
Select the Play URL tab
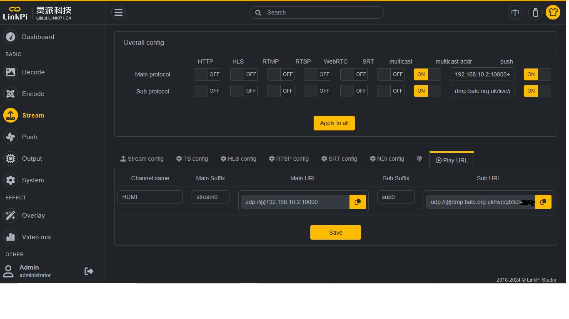(x=452, y=160)
